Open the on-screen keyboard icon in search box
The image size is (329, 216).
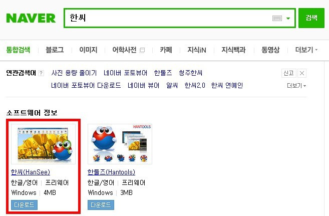pyautogui.click(x=277, y=18)
